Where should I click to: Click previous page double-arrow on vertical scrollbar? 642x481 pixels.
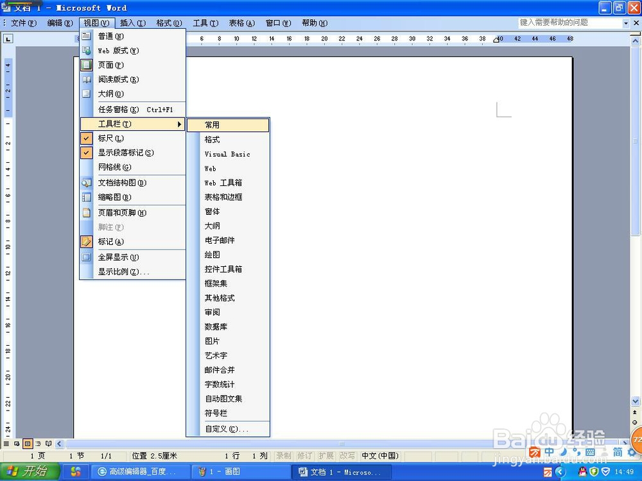pyautogui.click(x=635, y=412)
